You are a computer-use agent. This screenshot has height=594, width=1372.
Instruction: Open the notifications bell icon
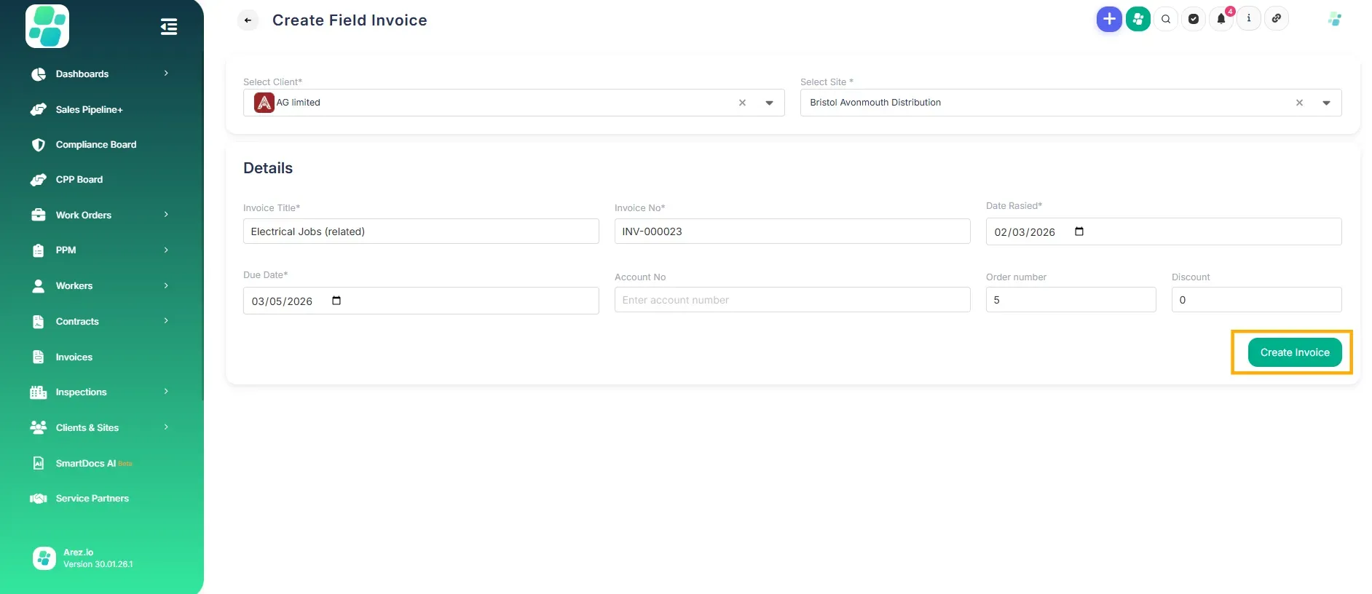1221,19
